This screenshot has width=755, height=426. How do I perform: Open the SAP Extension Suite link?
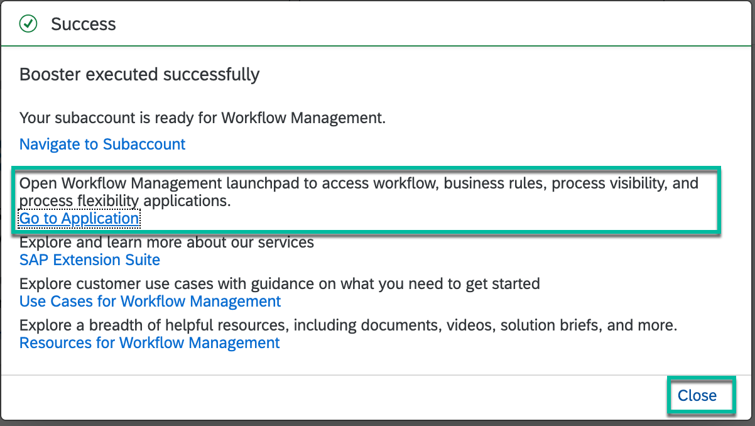click(x=90, y=259)
